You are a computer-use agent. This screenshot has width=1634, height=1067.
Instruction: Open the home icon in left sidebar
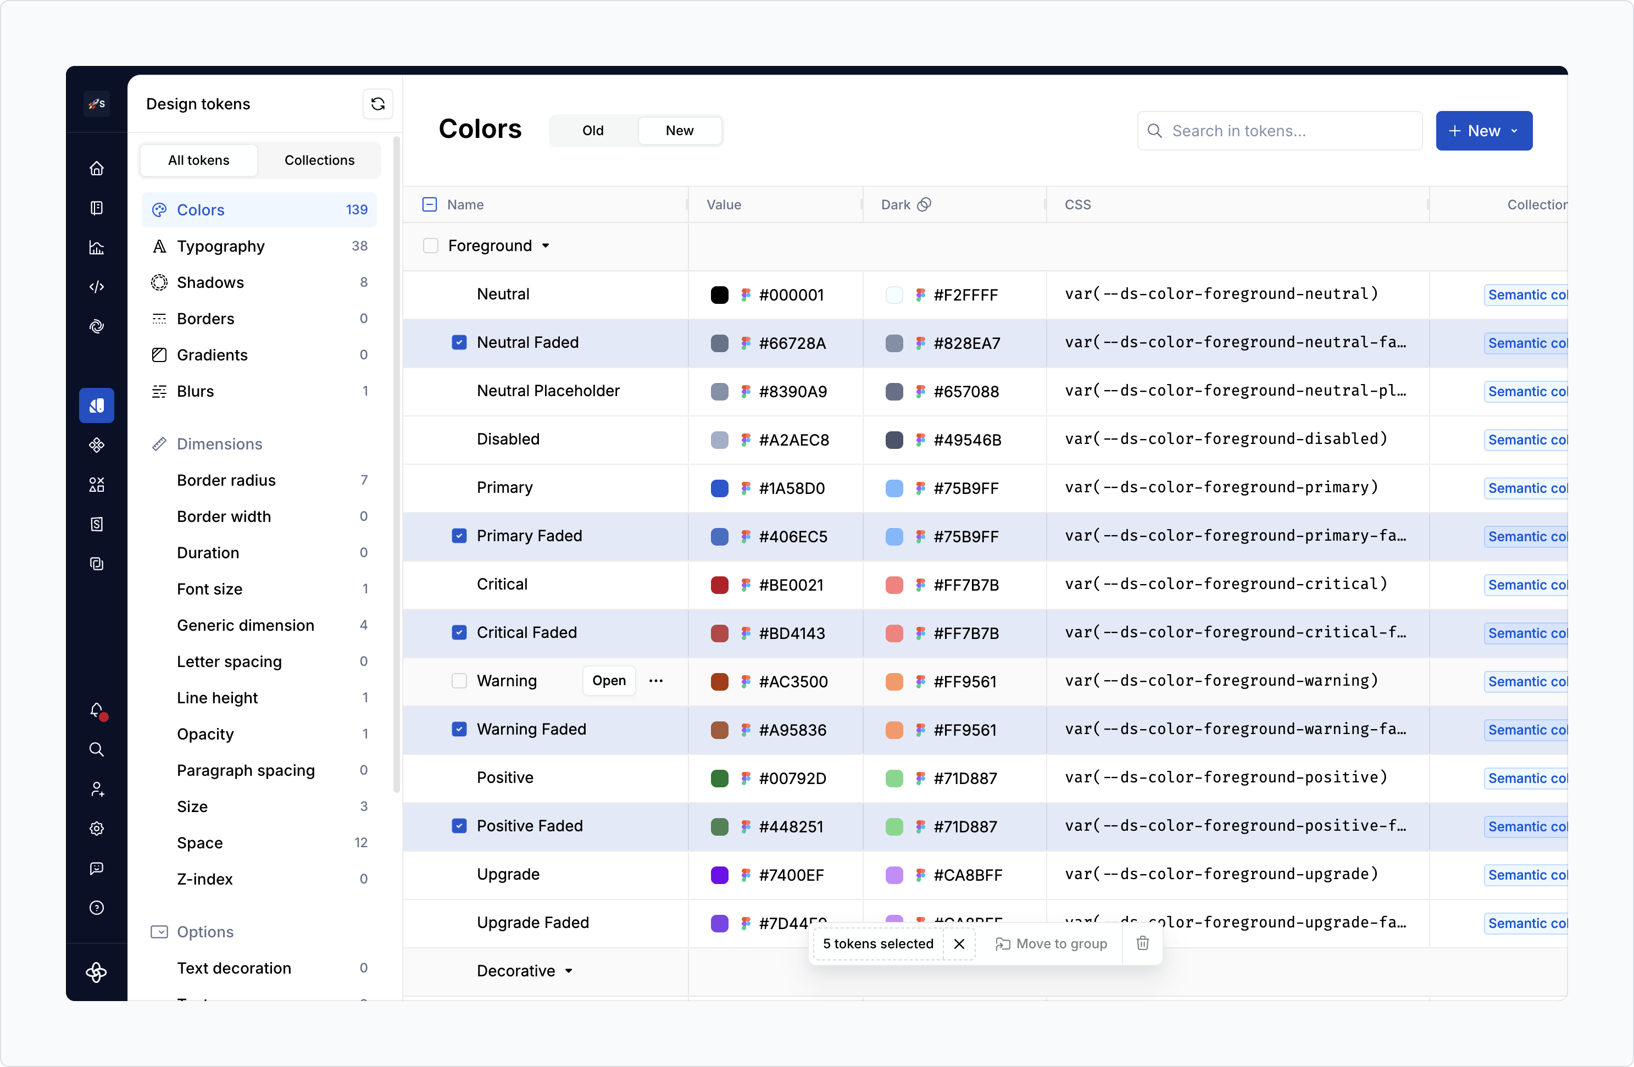pos(97,168)
